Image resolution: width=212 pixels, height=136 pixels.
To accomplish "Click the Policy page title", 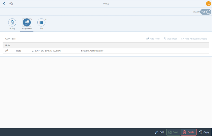I will (106, 4).
